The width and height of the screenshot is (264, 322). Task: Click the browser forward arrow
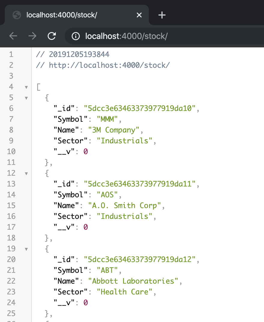[32, 36]
